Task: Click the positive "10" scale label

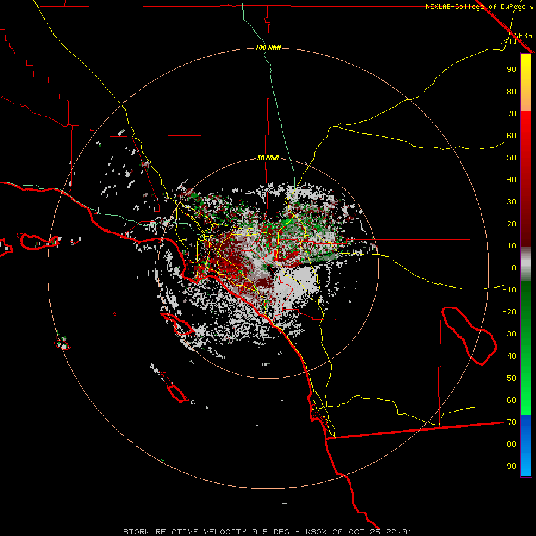Action: coord(512,246)
